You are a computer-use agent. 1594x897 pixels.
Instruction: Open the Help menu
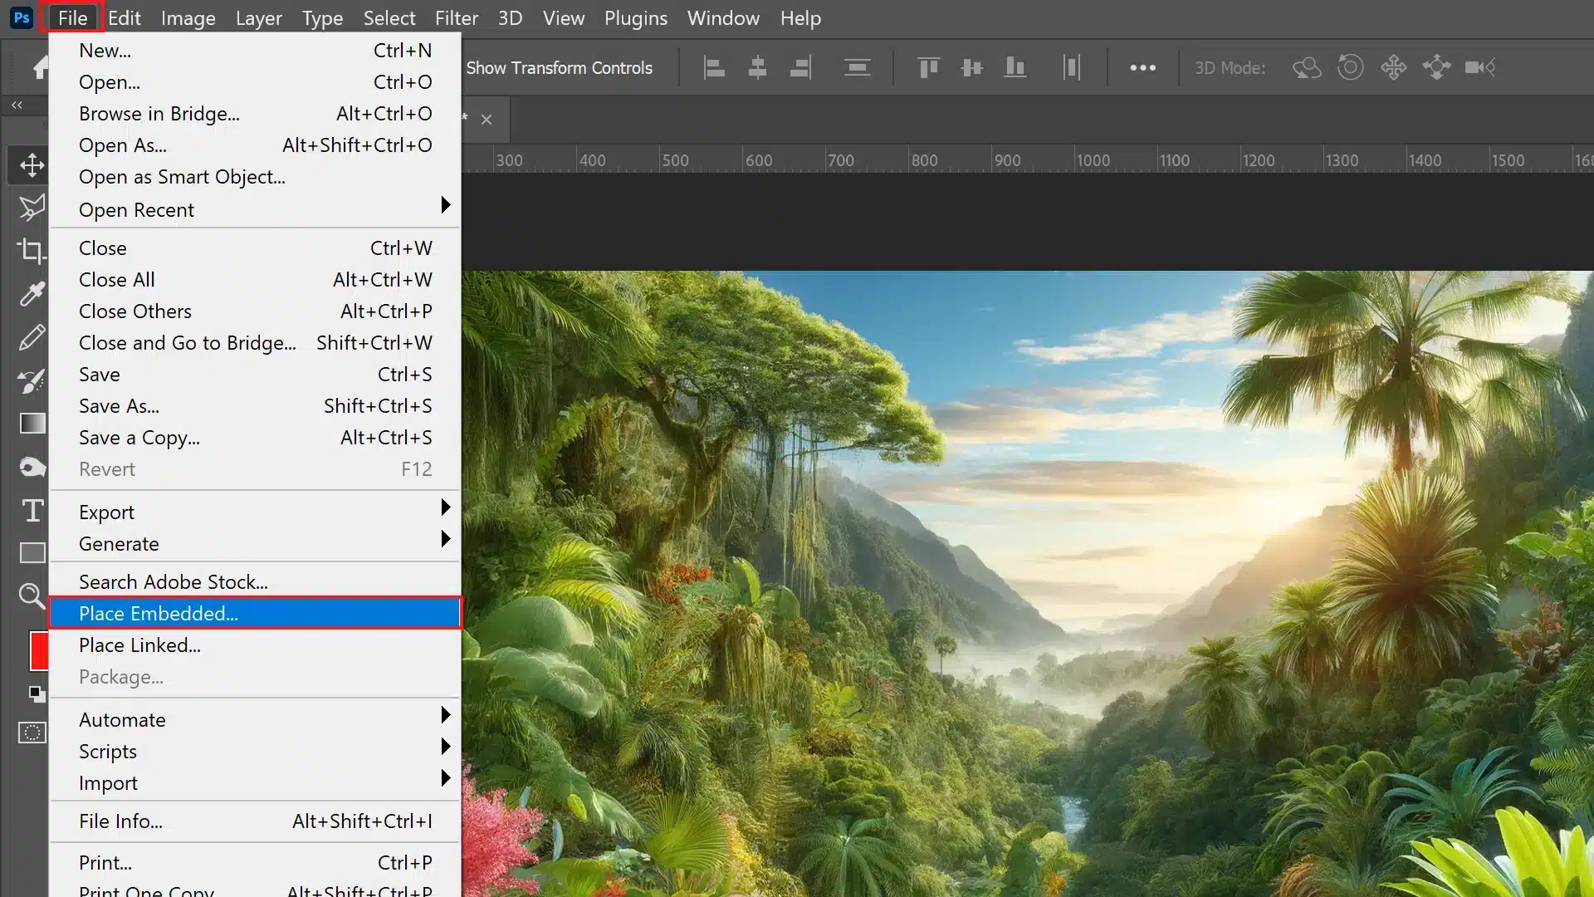pos(800,17)
